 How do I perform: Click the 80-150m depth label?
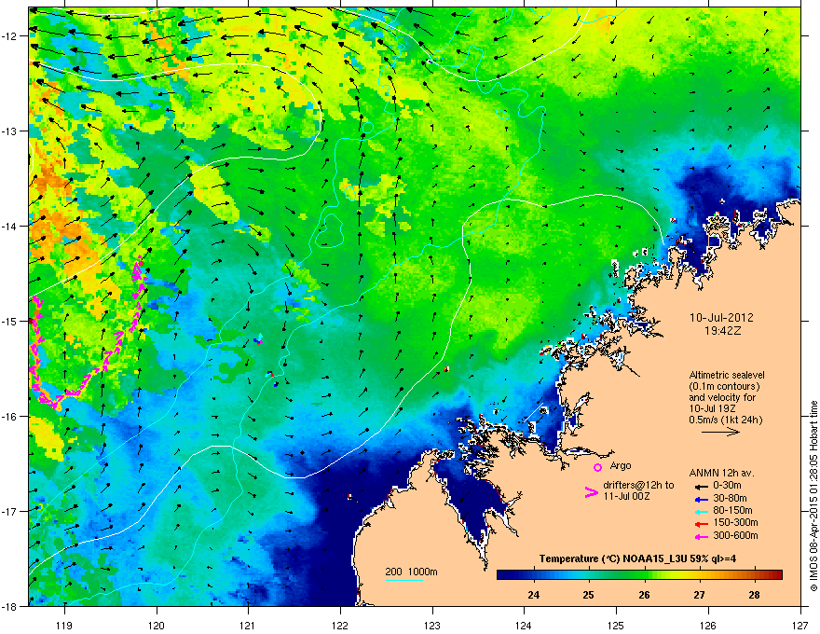(x=732, y=510)
